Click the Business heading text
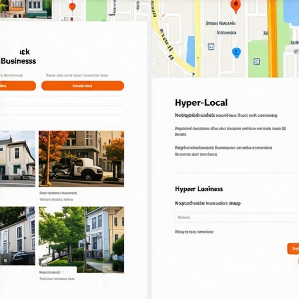Image resolution: width=299 pixels, height=299 pixels. click(x=18, y=61)
